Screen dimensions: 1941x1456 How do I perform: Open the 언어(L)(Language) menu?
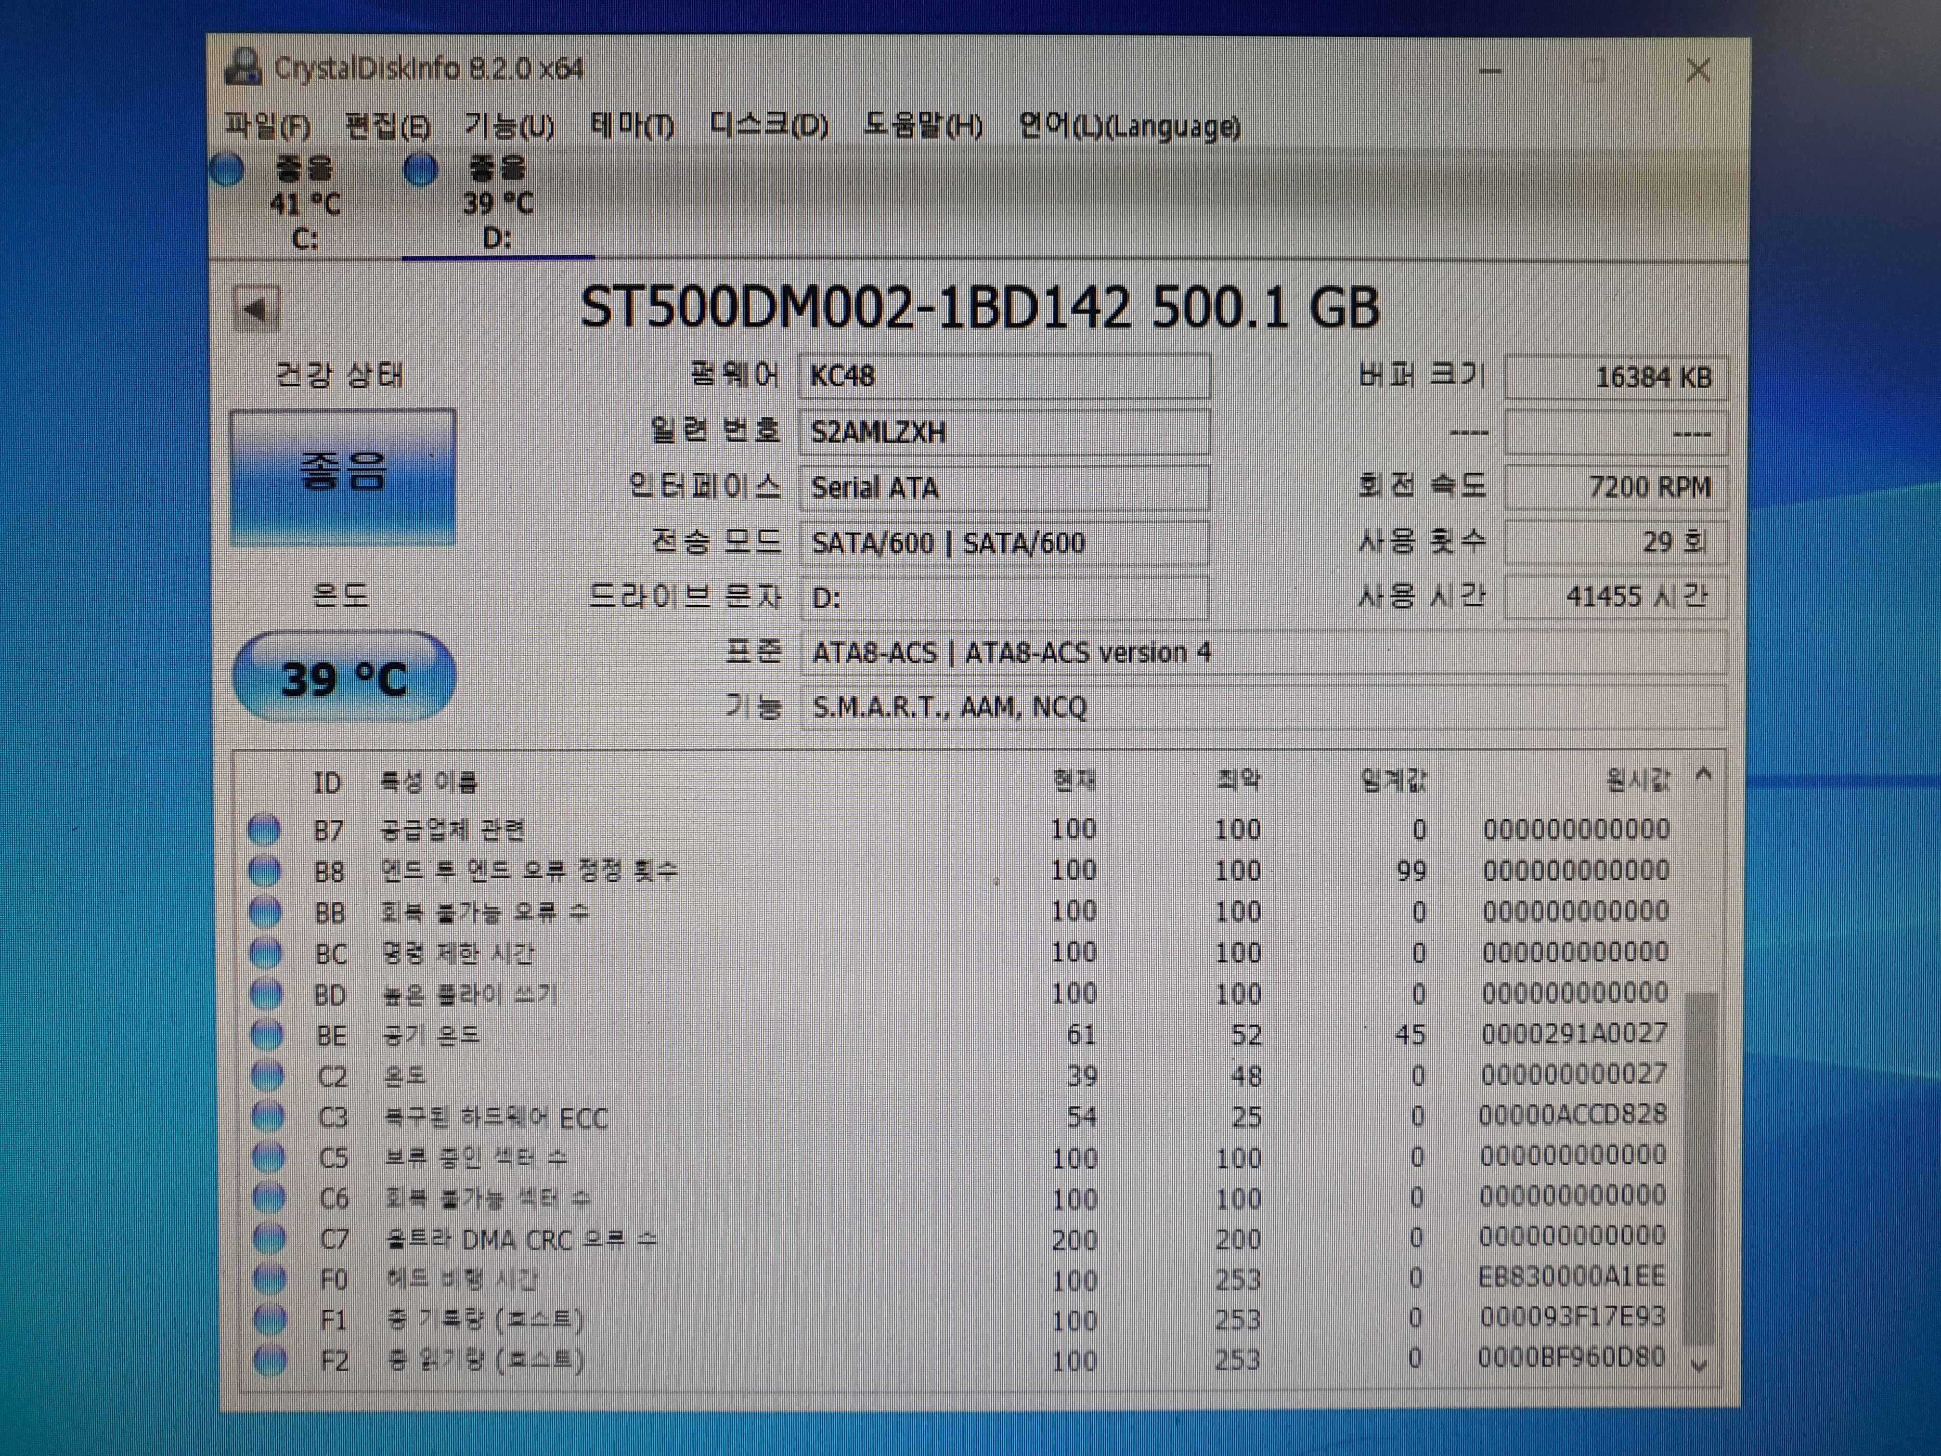point(1129,126)
